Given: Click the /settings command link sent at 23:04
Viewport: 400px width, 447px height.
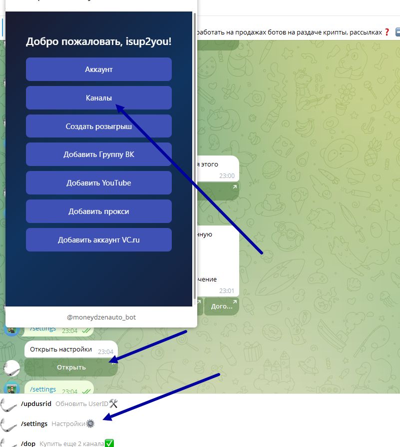Looking at the screenshot, I should tap(43, 389).
